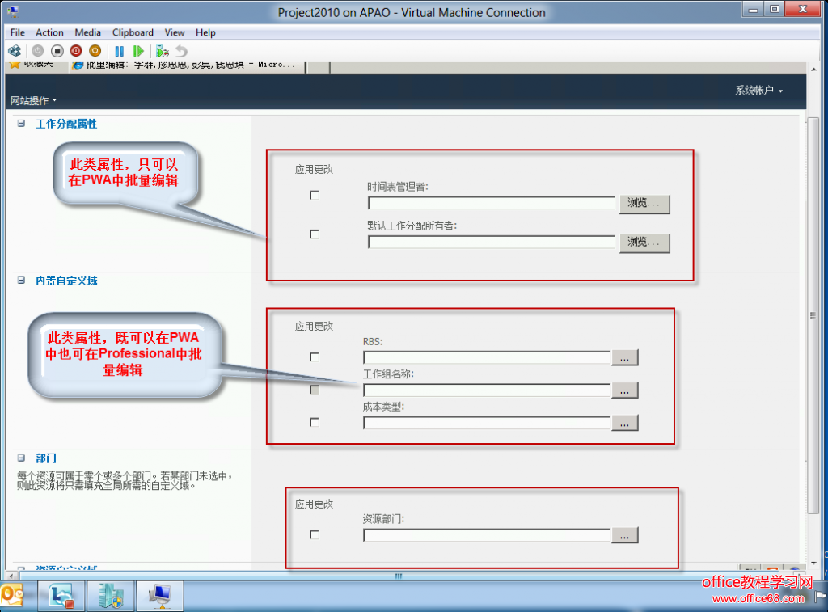This screenshot has height=612, width=828.
Task: Click the scroll-down arrow of page scrollbar
Action: point(813,563)
